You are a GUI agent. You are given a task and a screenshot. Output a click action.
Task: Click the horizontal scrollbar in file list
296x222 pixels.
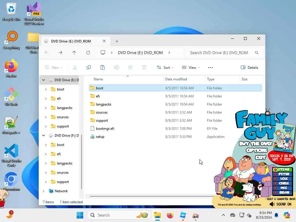(x=152, y=196)
